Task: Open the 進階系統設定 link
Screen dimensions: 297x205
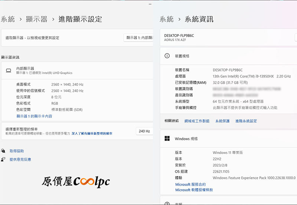Action: click(x=246, y=121)
